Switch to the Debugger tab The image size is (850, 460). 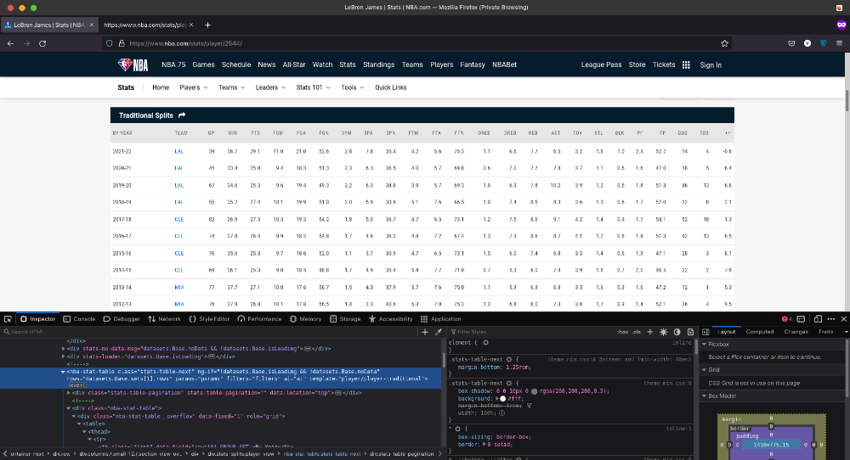tap(122, 319)
